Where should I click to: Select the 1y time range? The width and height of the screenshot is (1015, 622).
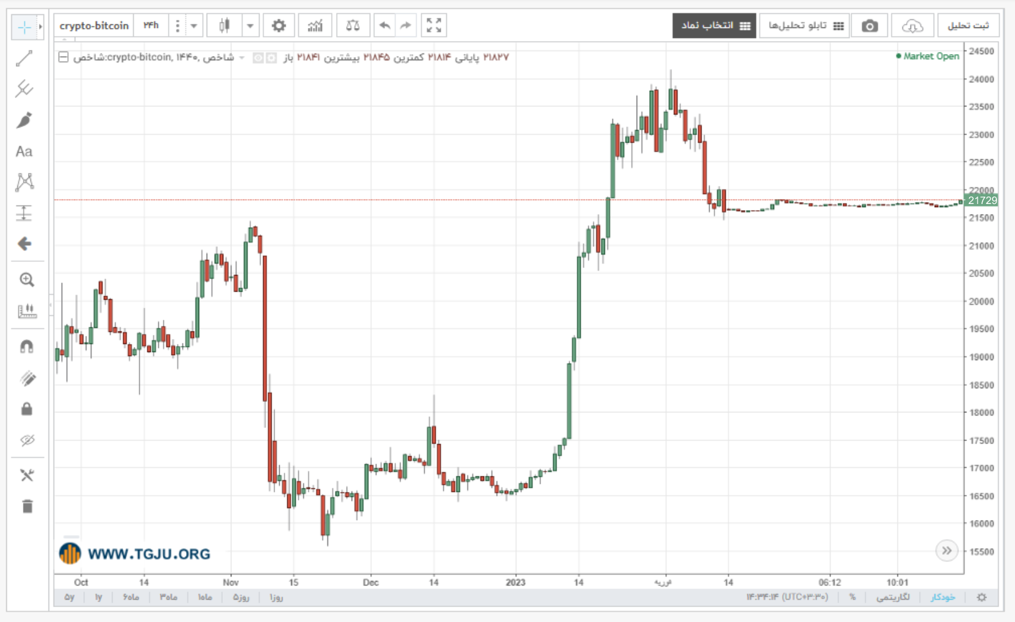point(98,597)
